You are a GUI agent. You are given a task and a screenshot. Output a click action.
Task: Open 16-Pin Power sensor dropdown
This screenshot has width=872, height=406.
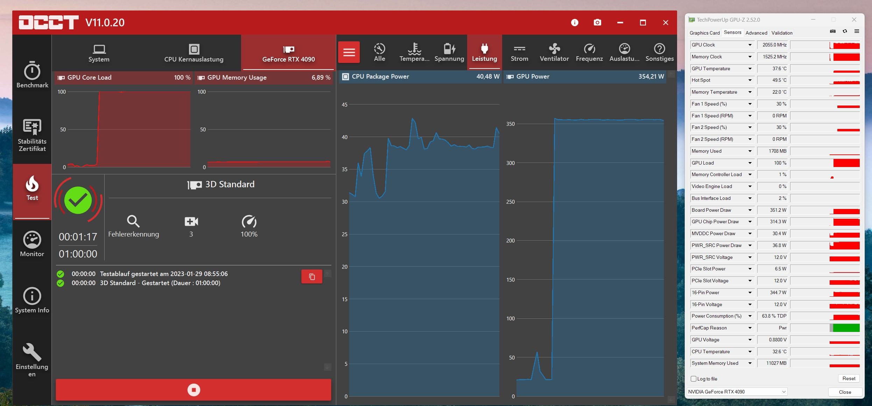coord(750,293)
